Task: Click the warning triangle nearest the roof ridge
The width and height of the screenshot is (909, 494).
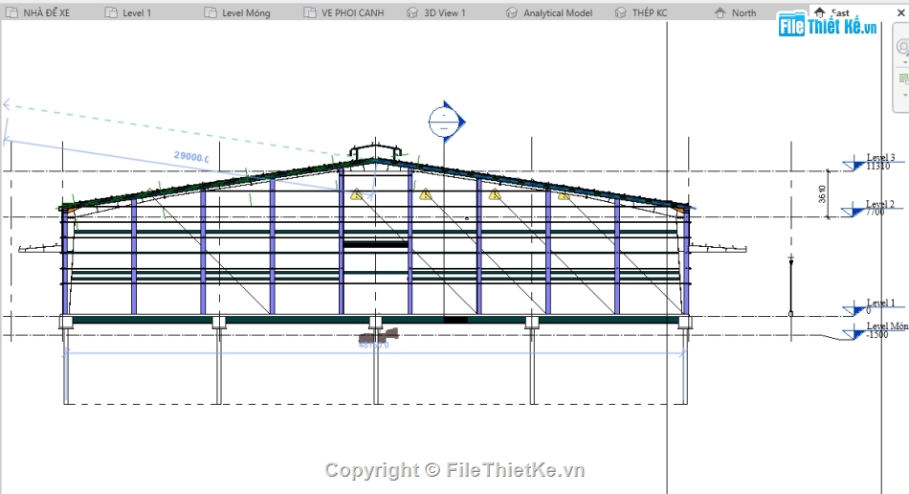Action: pyautogui.click(x=357, y=194)
